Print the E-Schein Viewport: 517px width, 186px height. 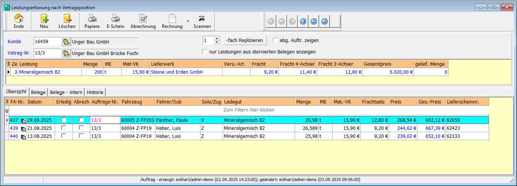(x=115, y=21)
